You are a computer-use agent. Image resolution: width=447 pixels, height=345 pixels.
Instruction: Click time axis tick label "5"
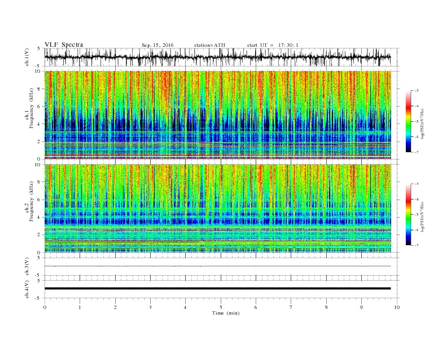coord(221,307)
